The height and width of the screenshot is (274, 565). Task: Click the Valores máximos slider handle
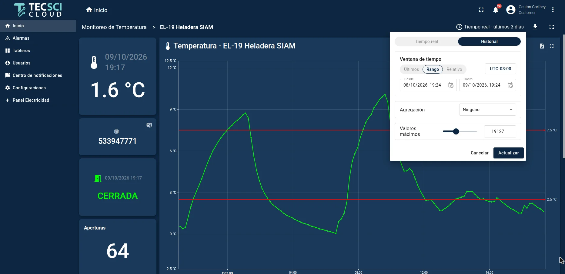coord(456,131)
